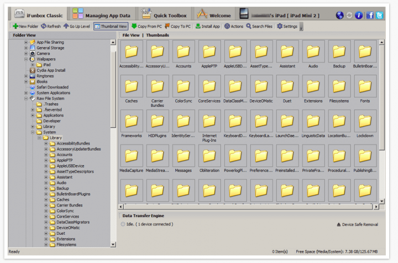Image resolution: width=398 pixels, height=263 pixels.
Task: Switch to the Managing App Data tab
Action: (102, 14)
